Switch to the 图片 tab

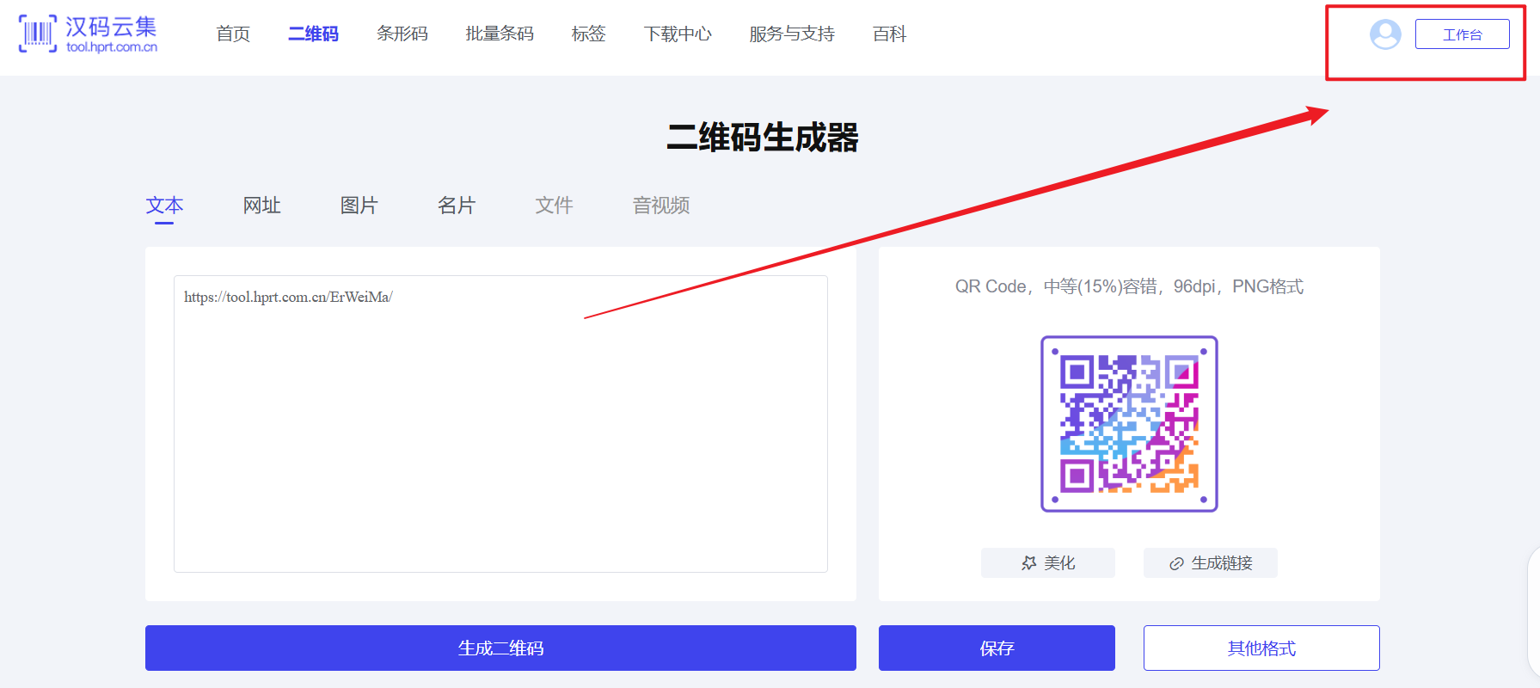pos(359,206)
